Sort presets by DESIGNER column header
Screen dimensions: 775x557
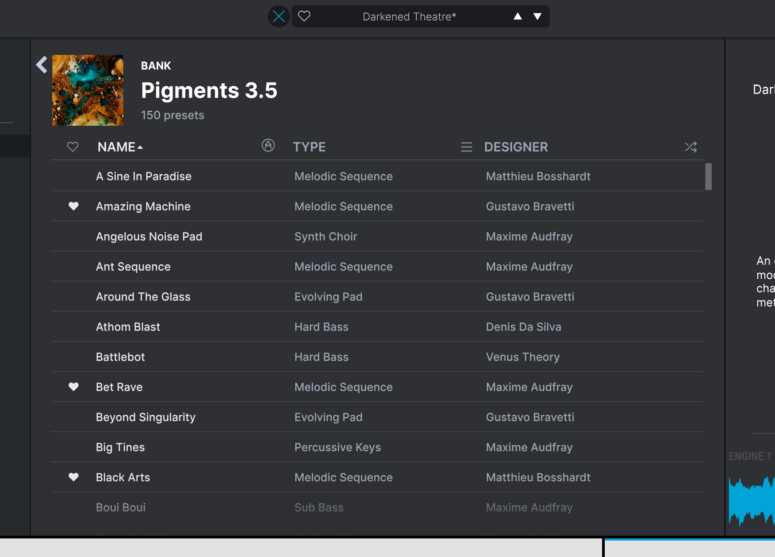[x=516, y=147]
